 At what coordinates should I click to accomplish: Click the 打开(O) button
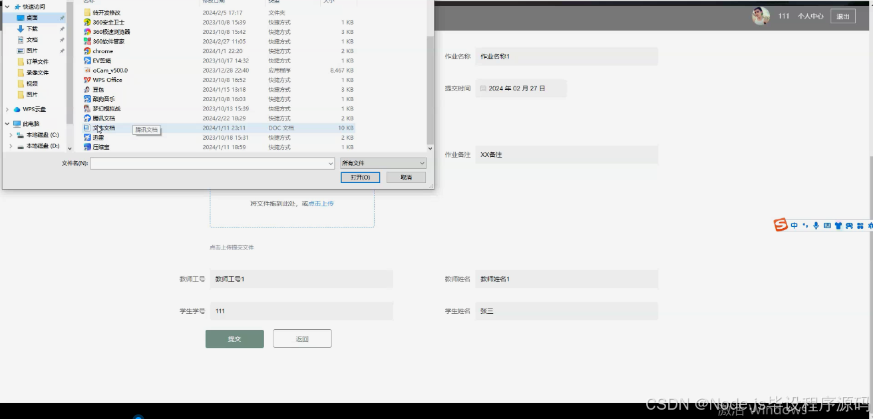pyautogui.click(x=360, y=177)
